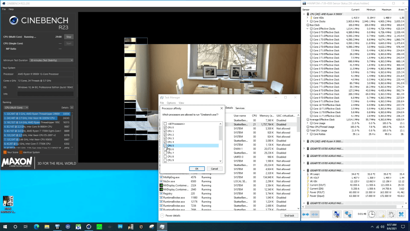The height and width of the screenshot is (231, 410).
Task: Select Task Manager Details tab
Action: [229, 108]
